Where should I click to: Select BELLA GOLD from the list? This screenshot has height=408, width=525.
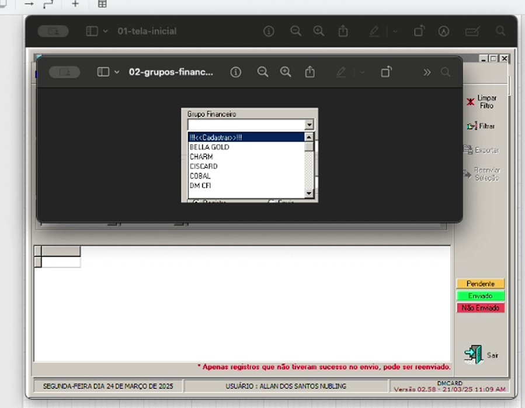209,147
